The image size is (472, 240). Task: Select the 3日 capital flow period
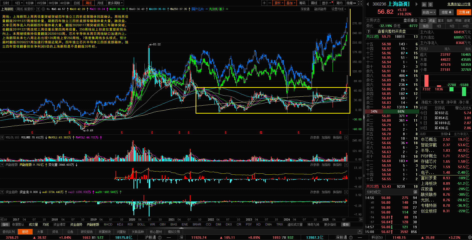tap(439, 26)
